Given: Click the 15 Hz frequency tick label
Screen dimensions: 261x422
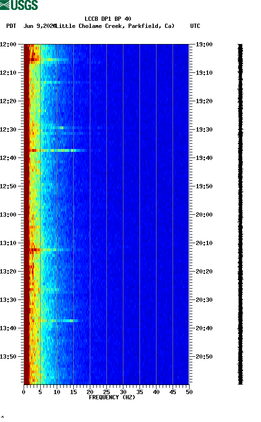Looking at the screenshot, I should point(73,392).
